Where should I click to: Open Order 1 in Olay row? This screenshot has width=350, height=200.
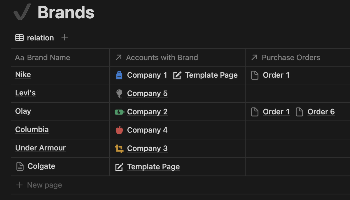pyautogui.click(x=276, y=112)
